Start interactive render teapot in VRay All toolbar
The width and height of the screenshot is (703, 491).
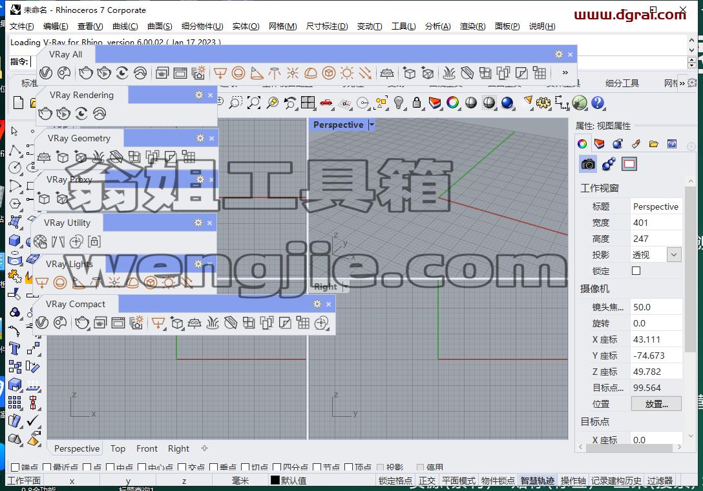click(x=104, y=72)
